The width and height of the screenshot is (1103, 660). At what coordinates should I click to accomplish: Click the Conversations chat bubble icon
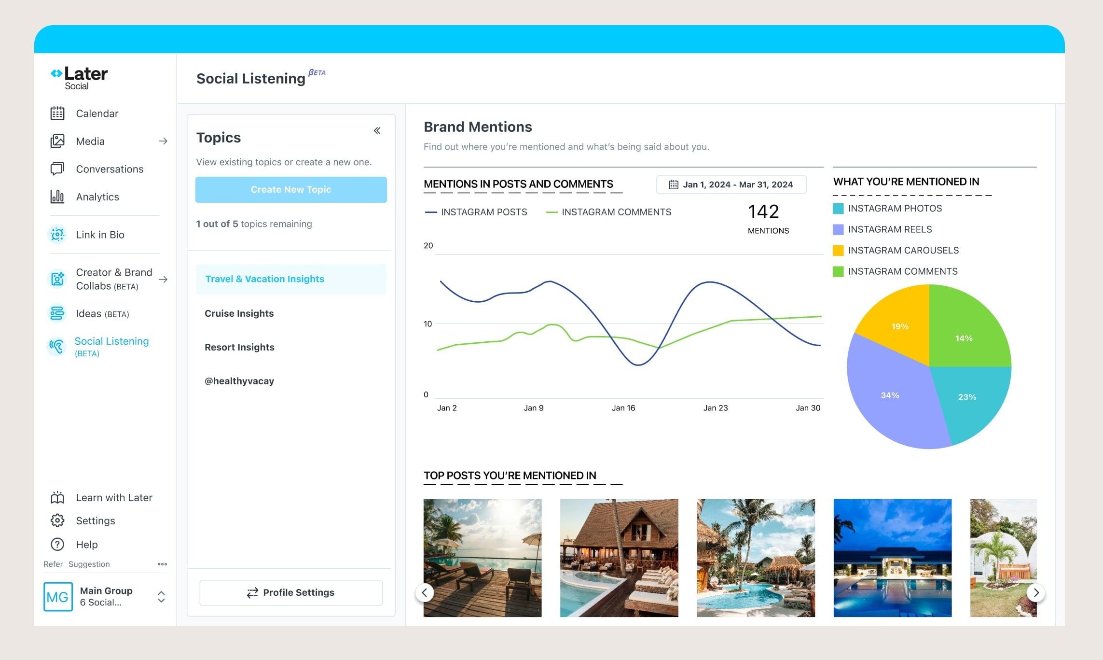57,169
